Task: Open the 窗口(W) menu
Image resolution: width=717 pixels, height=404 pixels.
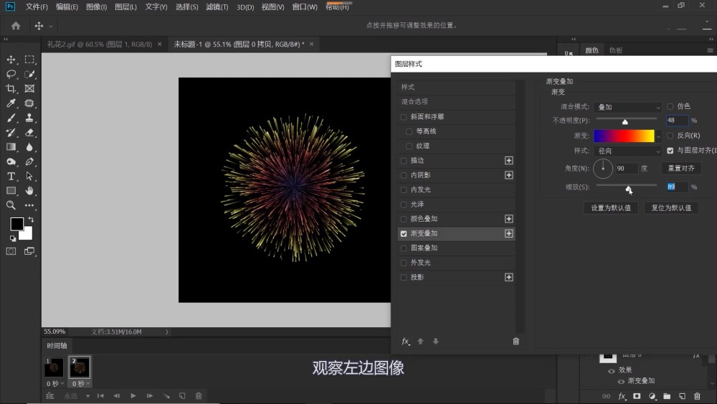Action: click(x=305, y=7)
